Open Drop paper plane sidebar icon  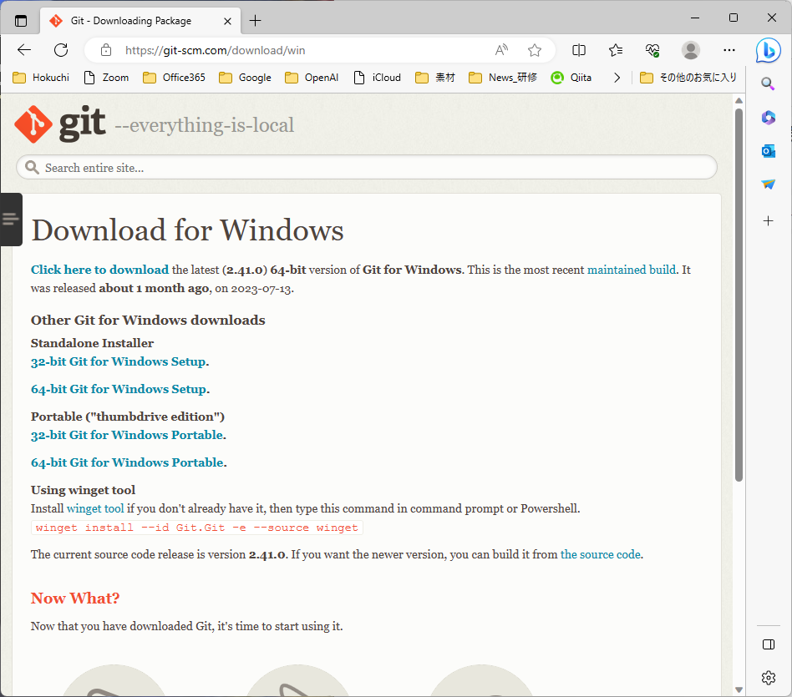pos(769,184)
